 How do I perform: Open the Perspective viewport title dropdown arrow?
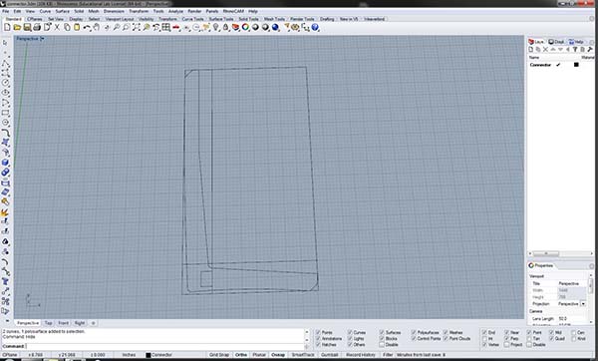tap(42, 39)
